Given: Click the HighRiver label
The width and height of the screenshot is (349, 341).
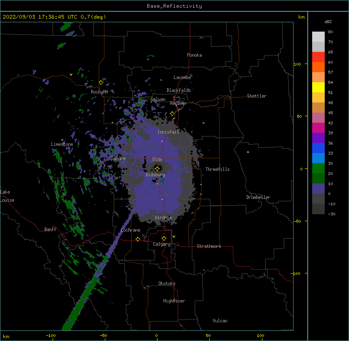Looking at the screenshot, I should click(174, 301).
